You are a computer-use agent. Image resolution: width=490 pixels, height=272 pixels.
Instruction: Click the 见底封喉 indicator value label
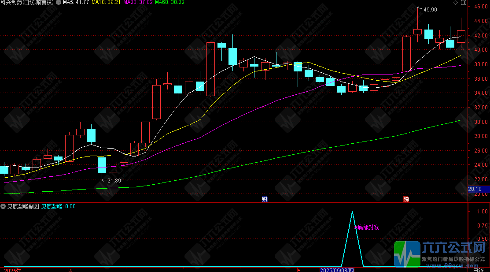tap(58, 206)
